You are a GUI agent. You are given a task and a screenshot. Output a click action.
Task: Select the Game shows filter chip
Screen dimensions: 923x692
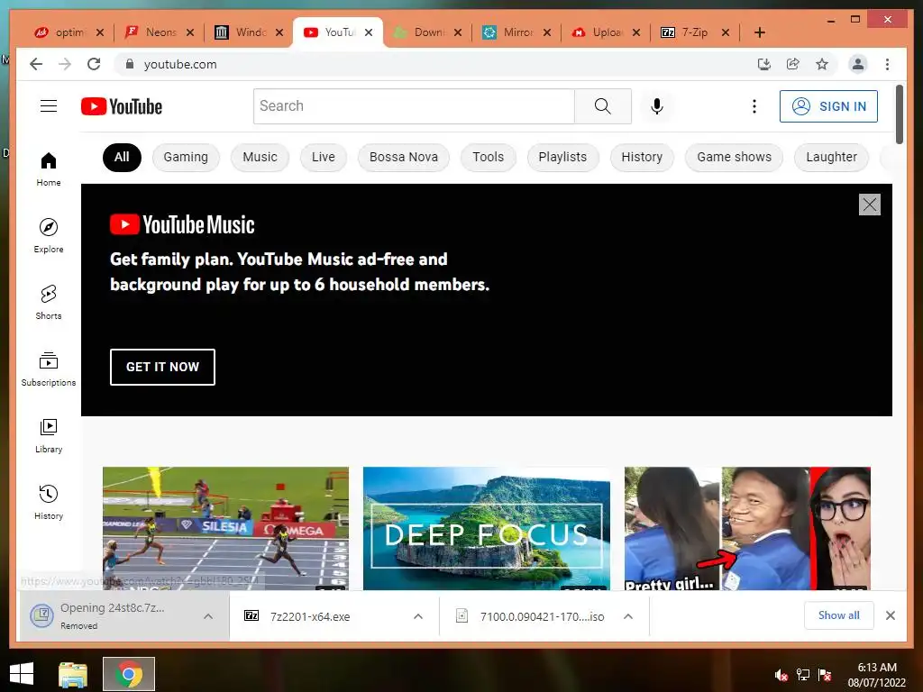point(734,157)
